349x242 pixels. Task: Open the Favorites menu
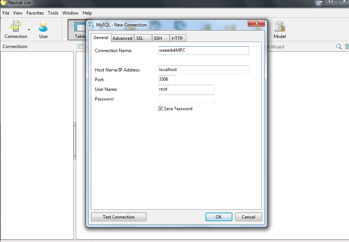[x=35, y=13]
